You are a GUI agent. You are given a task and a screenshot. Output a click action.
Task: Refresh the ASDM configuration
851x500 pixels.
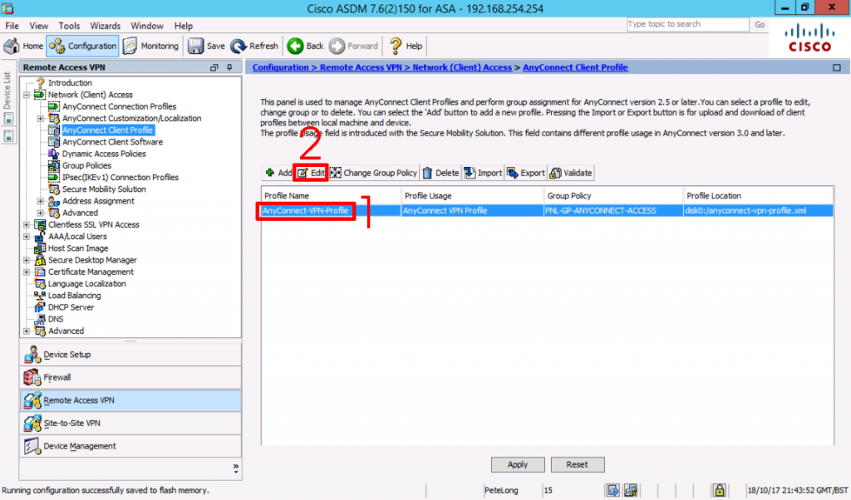[253, 46]
